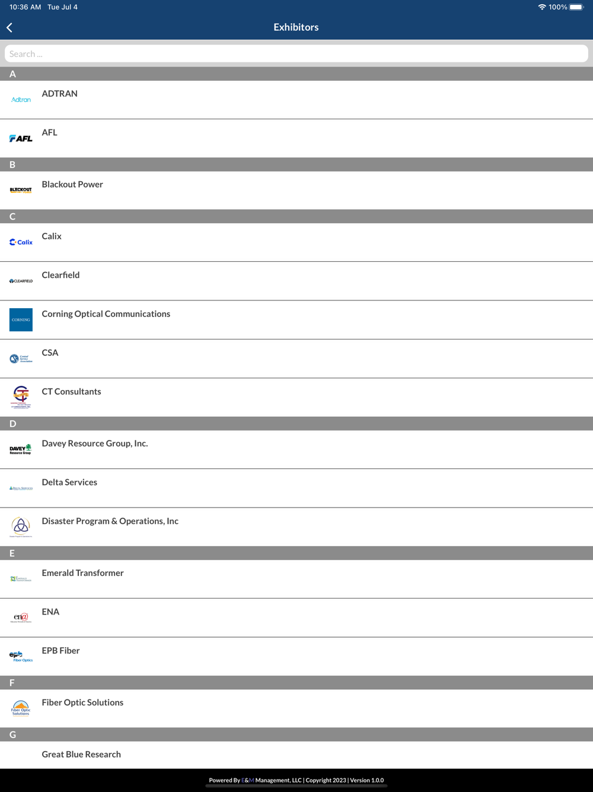Open Davey Resource Group, Inc. entry

pyautogui.click(x=296, y=449)
